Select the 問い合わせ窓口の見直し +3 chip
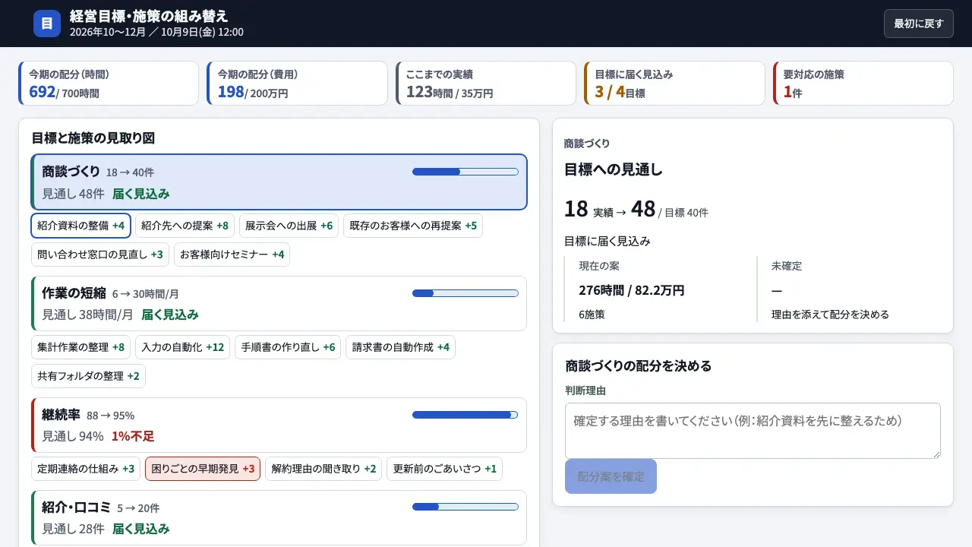The image size is (972, 547). pos(100,255)
